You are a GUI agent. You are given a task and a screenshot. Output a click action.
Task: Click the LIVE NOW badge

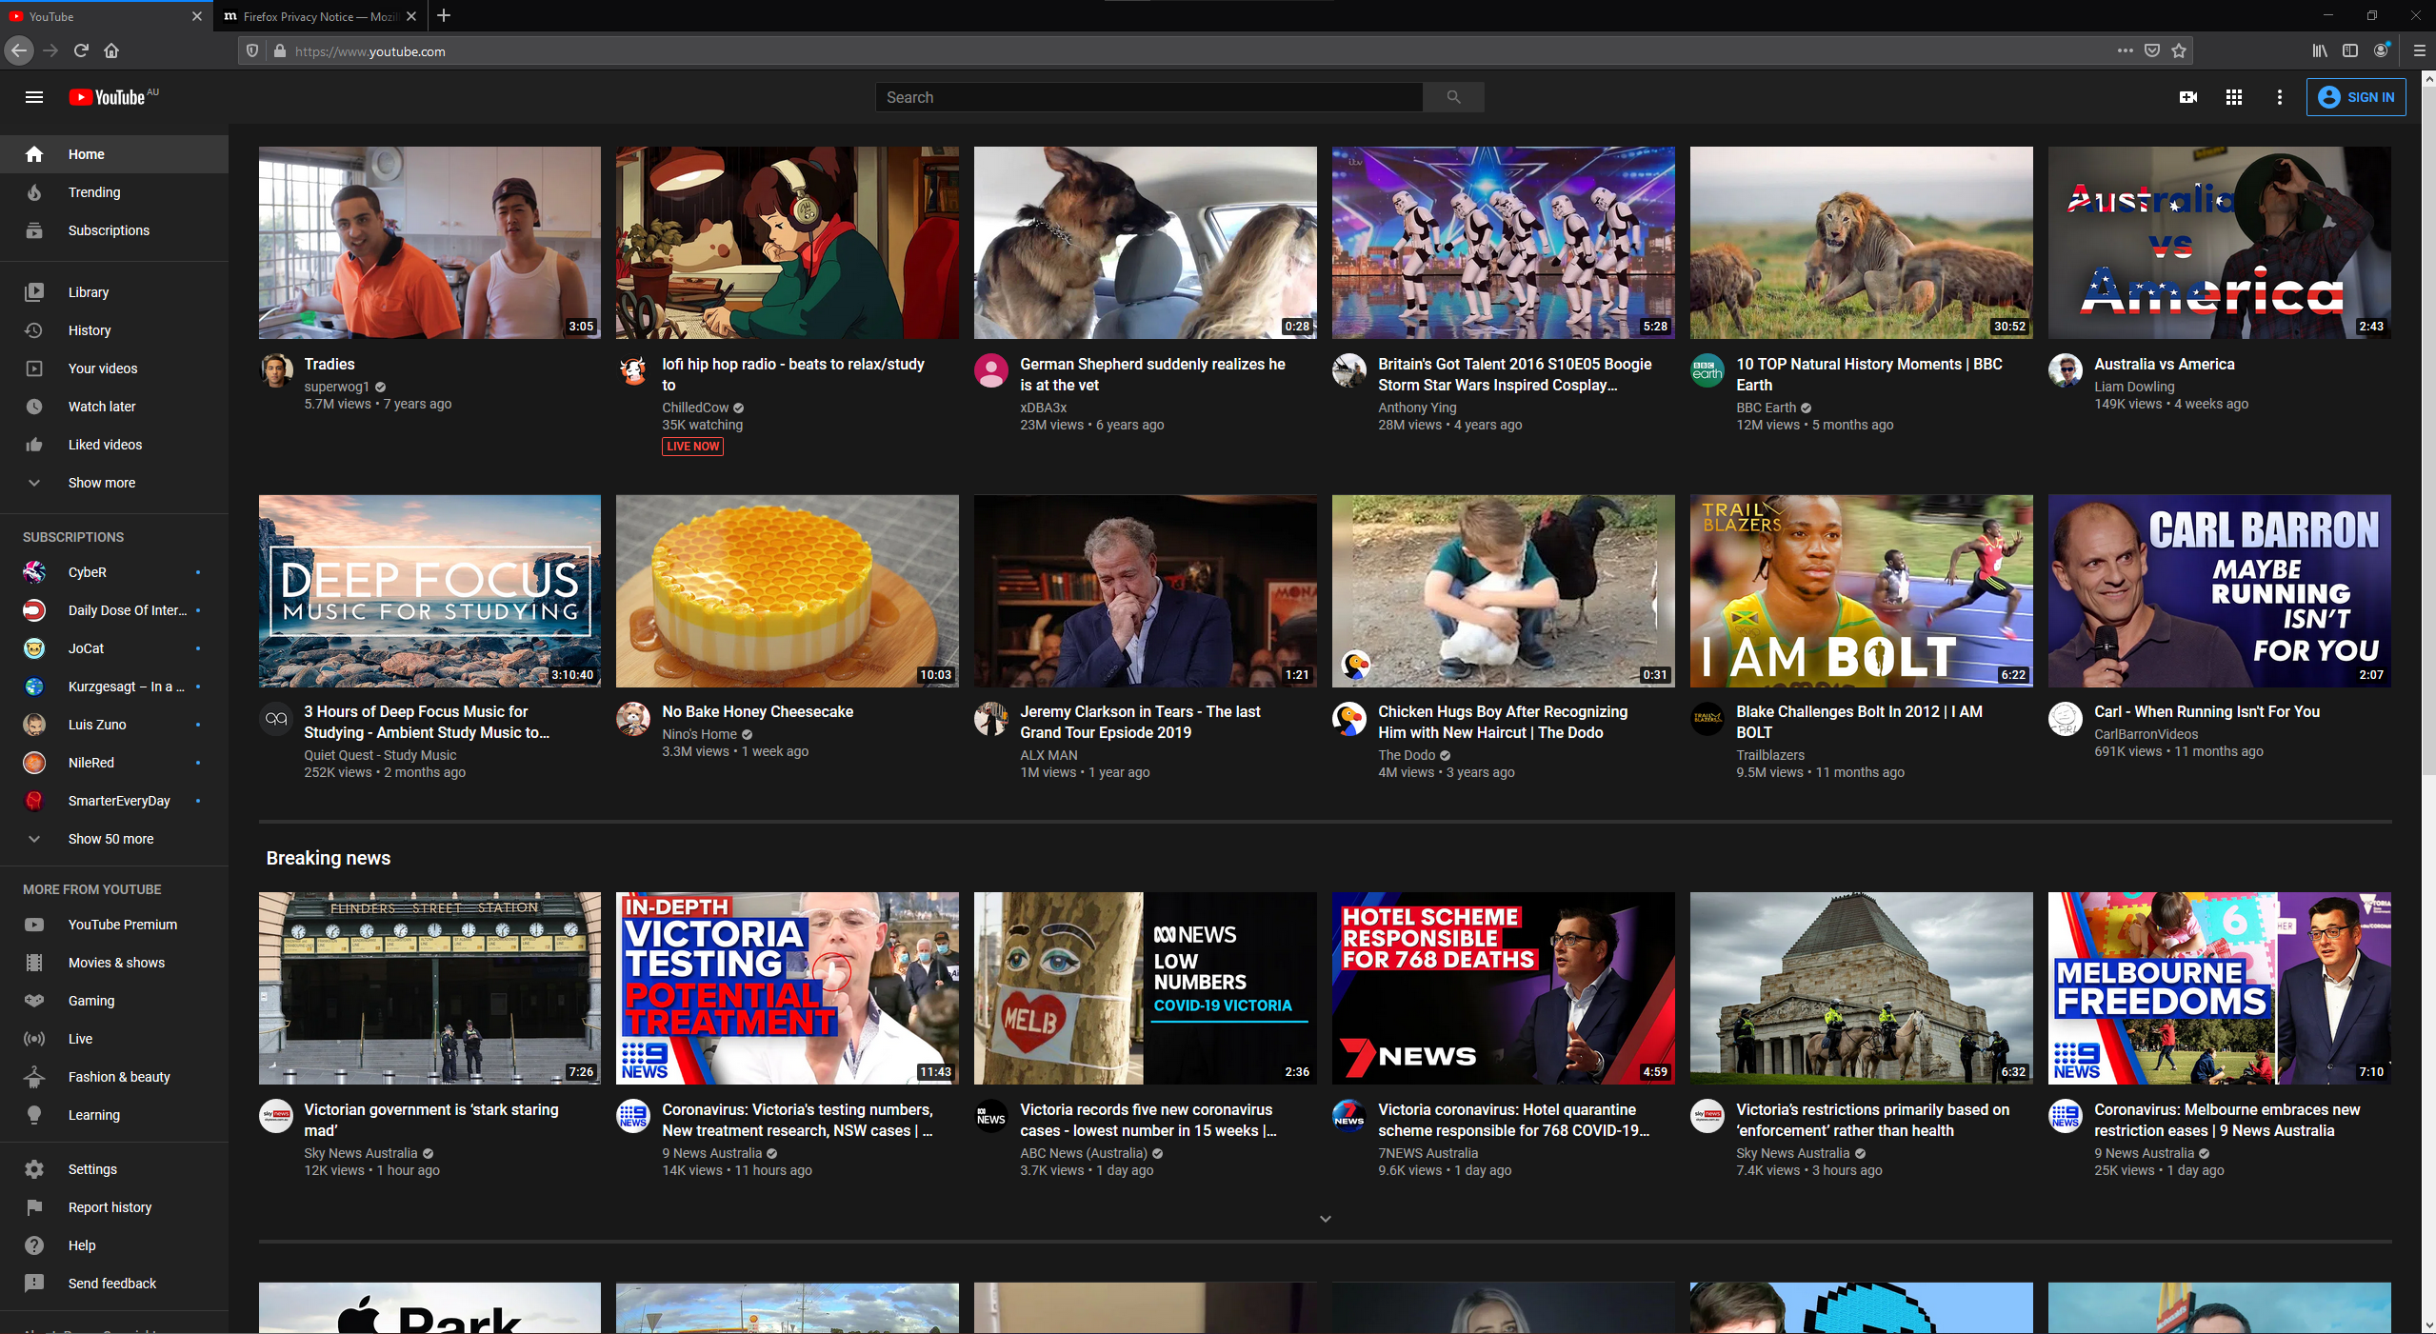(692, 447)
